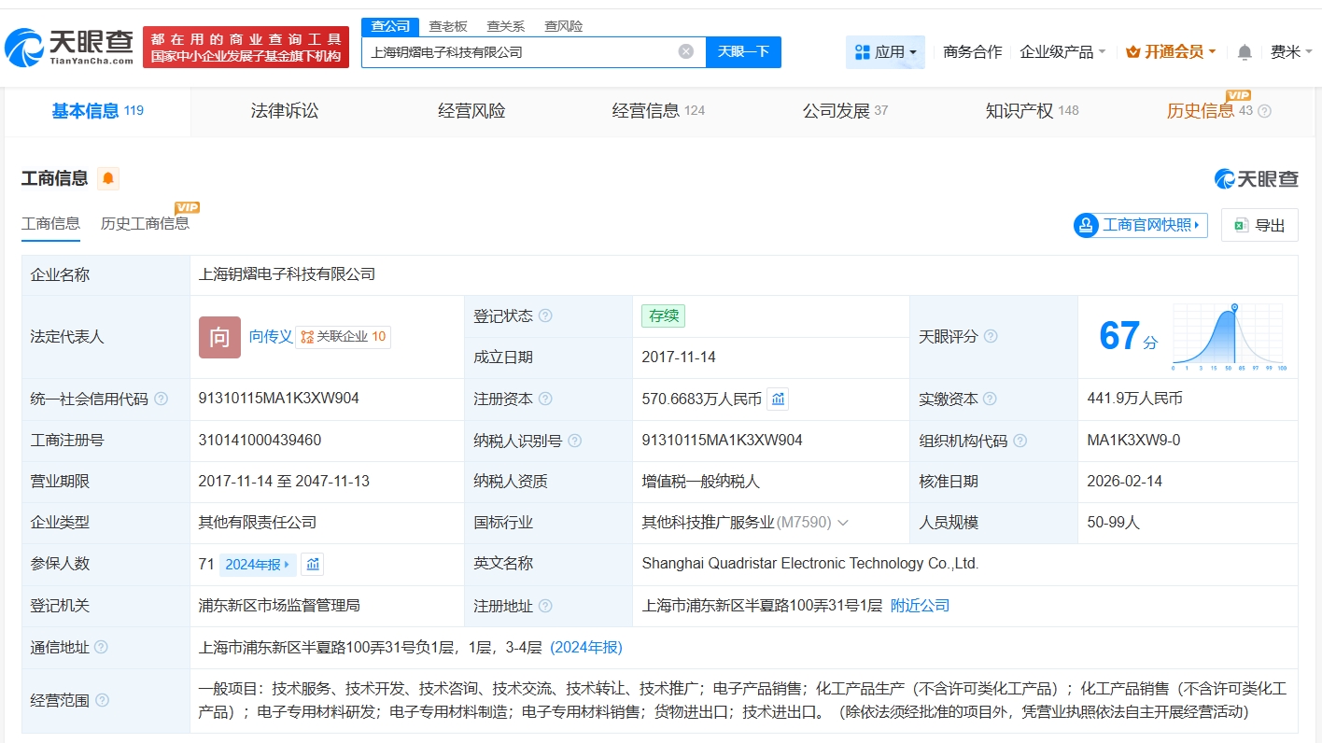The image size is (1322, 743).
Task: Click the help icon next to 统一社会信用代码
Action: tap(162, 400)
